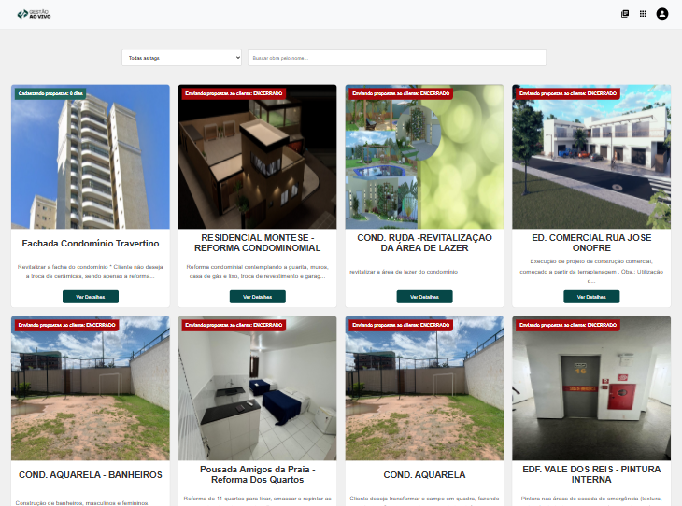This screenshot has width=682, height=506.
Task: Click the 'Fachada Condomínio Travertino' title
Action: [91, 244]
